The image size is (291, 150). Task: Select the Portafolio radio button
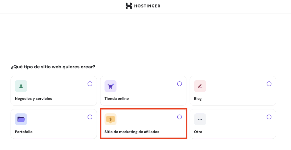click(x=90, y=117)
